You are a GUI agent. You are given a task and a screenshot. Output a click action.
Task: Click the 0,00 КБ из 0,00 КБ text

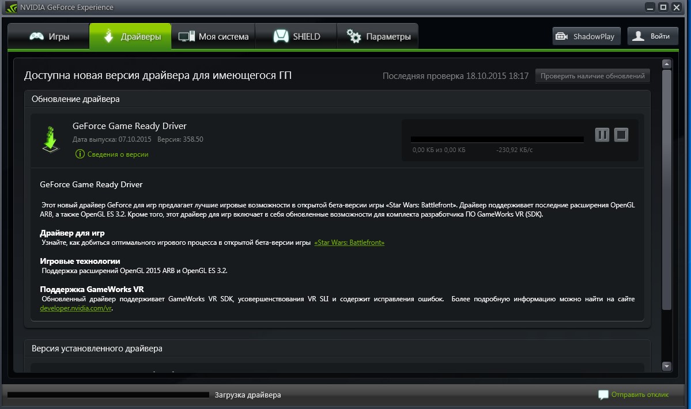point(439,150)
